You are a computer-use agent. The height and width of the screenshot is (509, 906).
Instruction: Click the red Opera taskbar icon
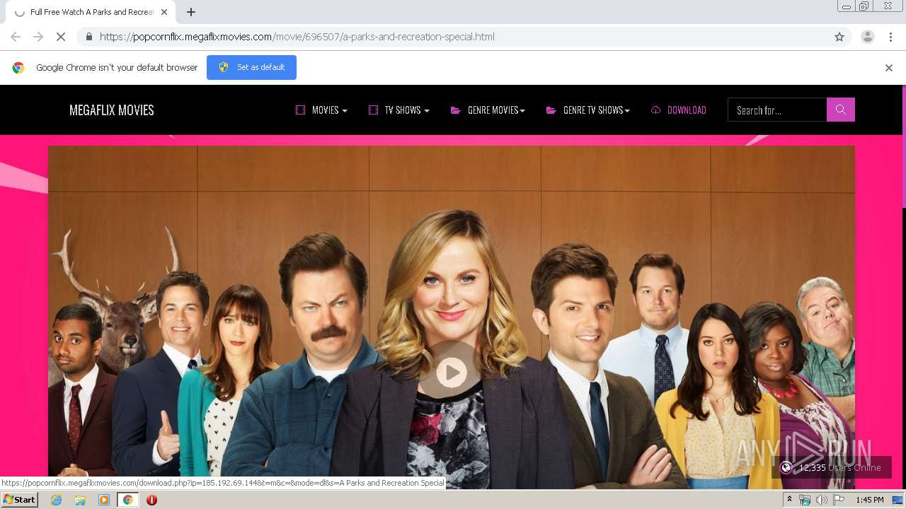[151, 500]
